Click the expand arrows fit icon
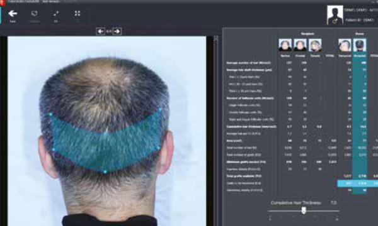The width and height of the screenshot is (378, 226). (55, 13)
